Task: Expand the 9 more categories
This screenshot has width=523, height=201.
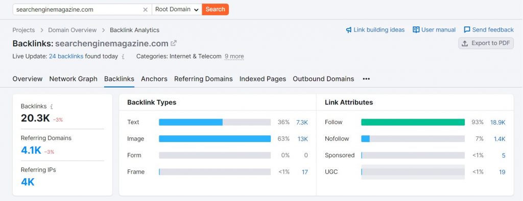Action: [x=234, y=56]
